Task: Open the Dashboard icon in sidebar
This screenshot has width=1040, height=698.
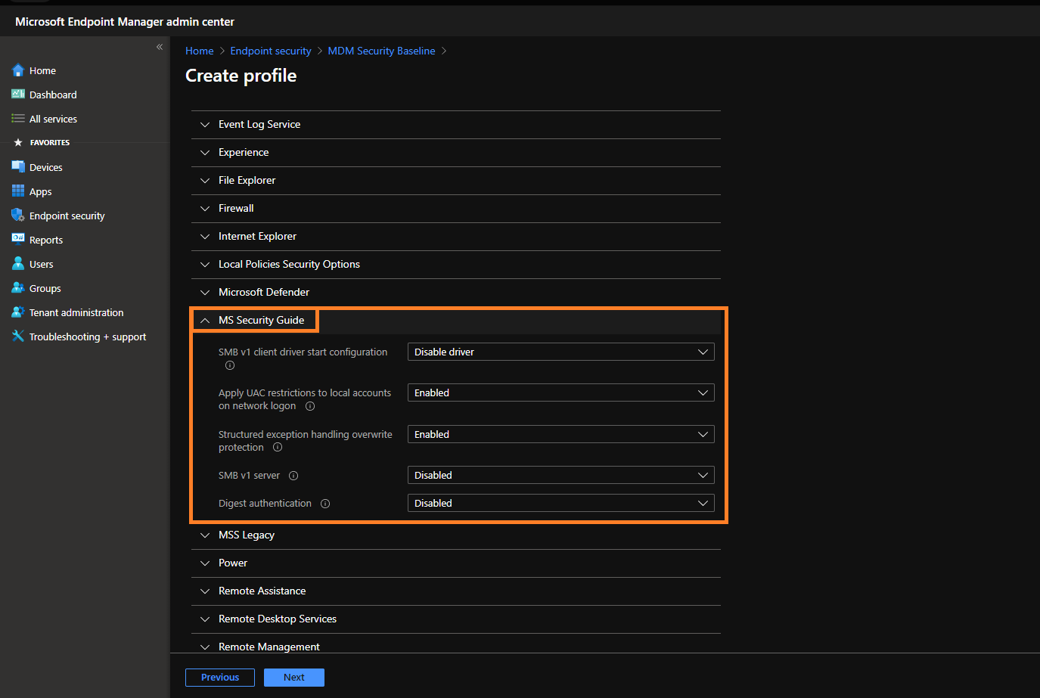Action: click(18, 95)
